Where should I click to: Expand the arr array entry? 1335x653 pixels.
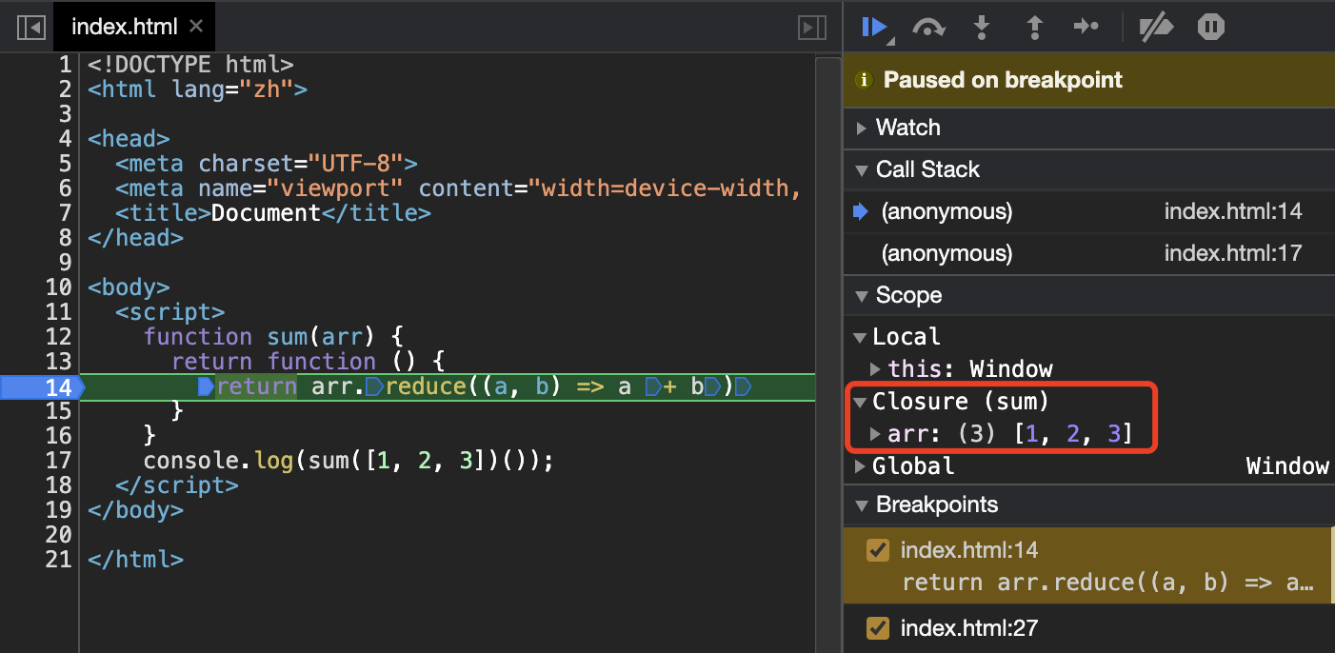click(x=876, y=434)
